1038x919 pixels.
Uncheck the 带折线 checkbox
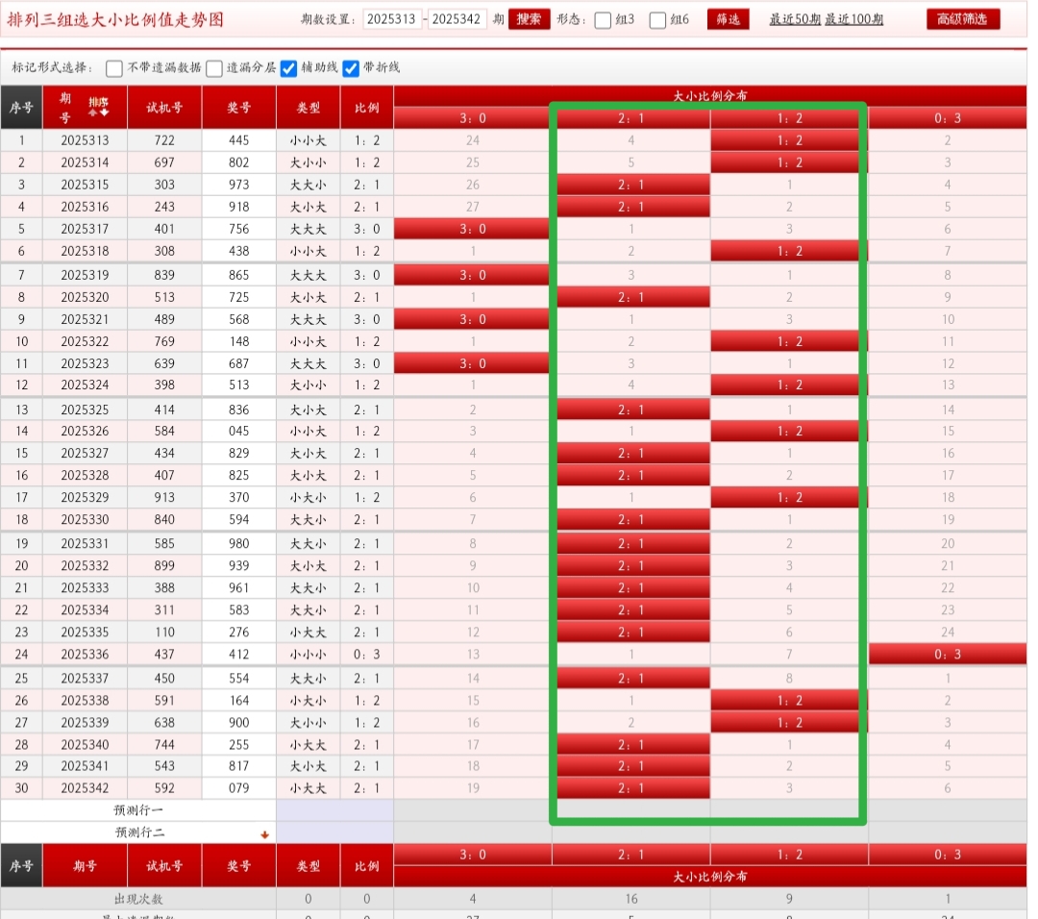click(351, 68)
